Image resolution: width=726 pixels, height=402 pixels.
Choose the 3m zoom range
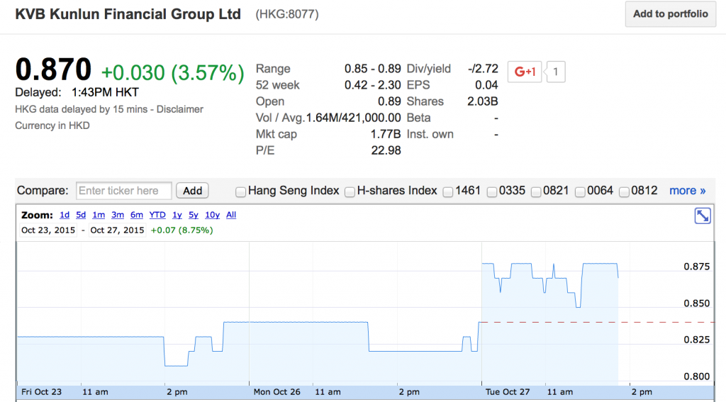tap(118, 215)
